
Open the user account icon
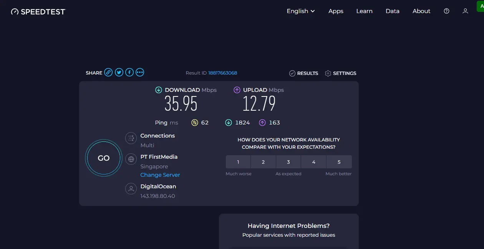465,11
